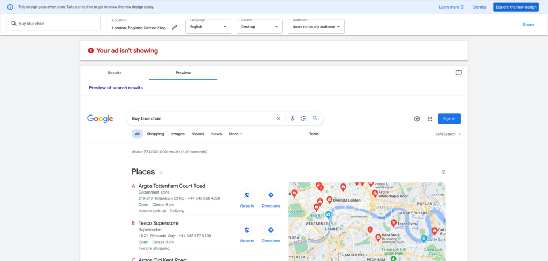Viewport: 548px width, 261px height.
Task: Click the microphone voice search icon
Action: coord(292,119)
